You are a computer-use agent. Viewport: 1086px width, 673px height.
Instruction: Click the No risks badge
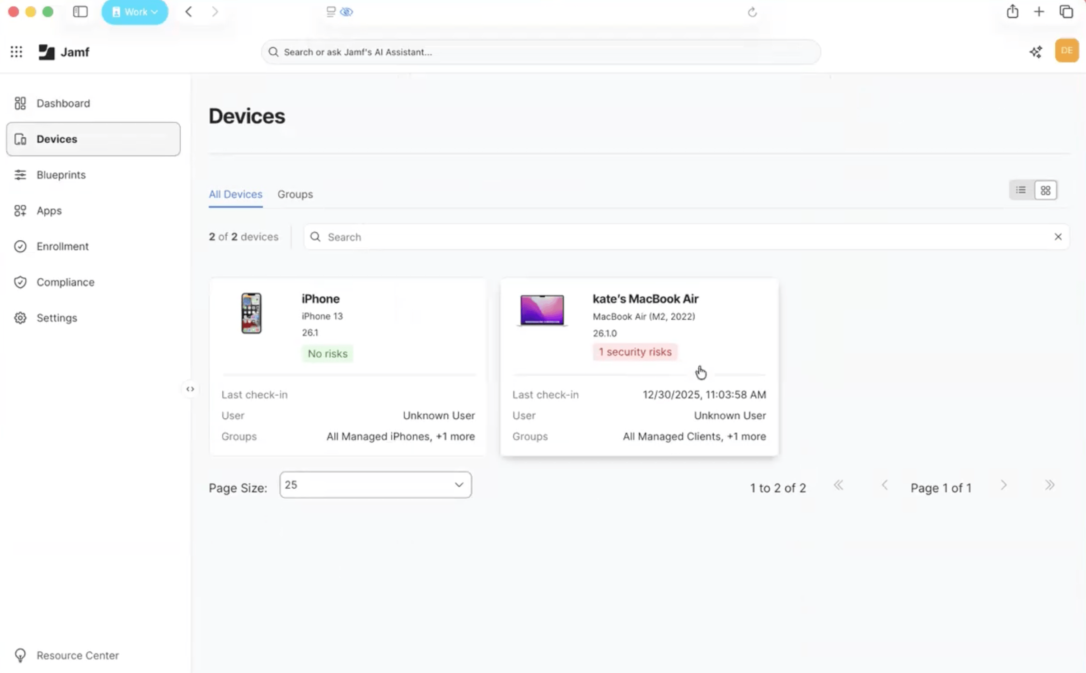(328, 354)
